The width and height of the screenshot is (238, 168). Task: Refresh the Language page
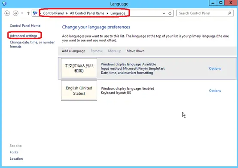click(170, 13)
